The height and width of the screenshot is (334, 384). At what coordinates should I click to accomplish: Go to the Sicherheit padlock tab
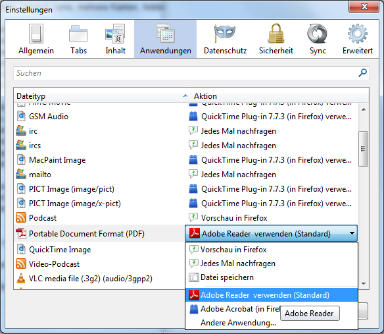[276, 39]
